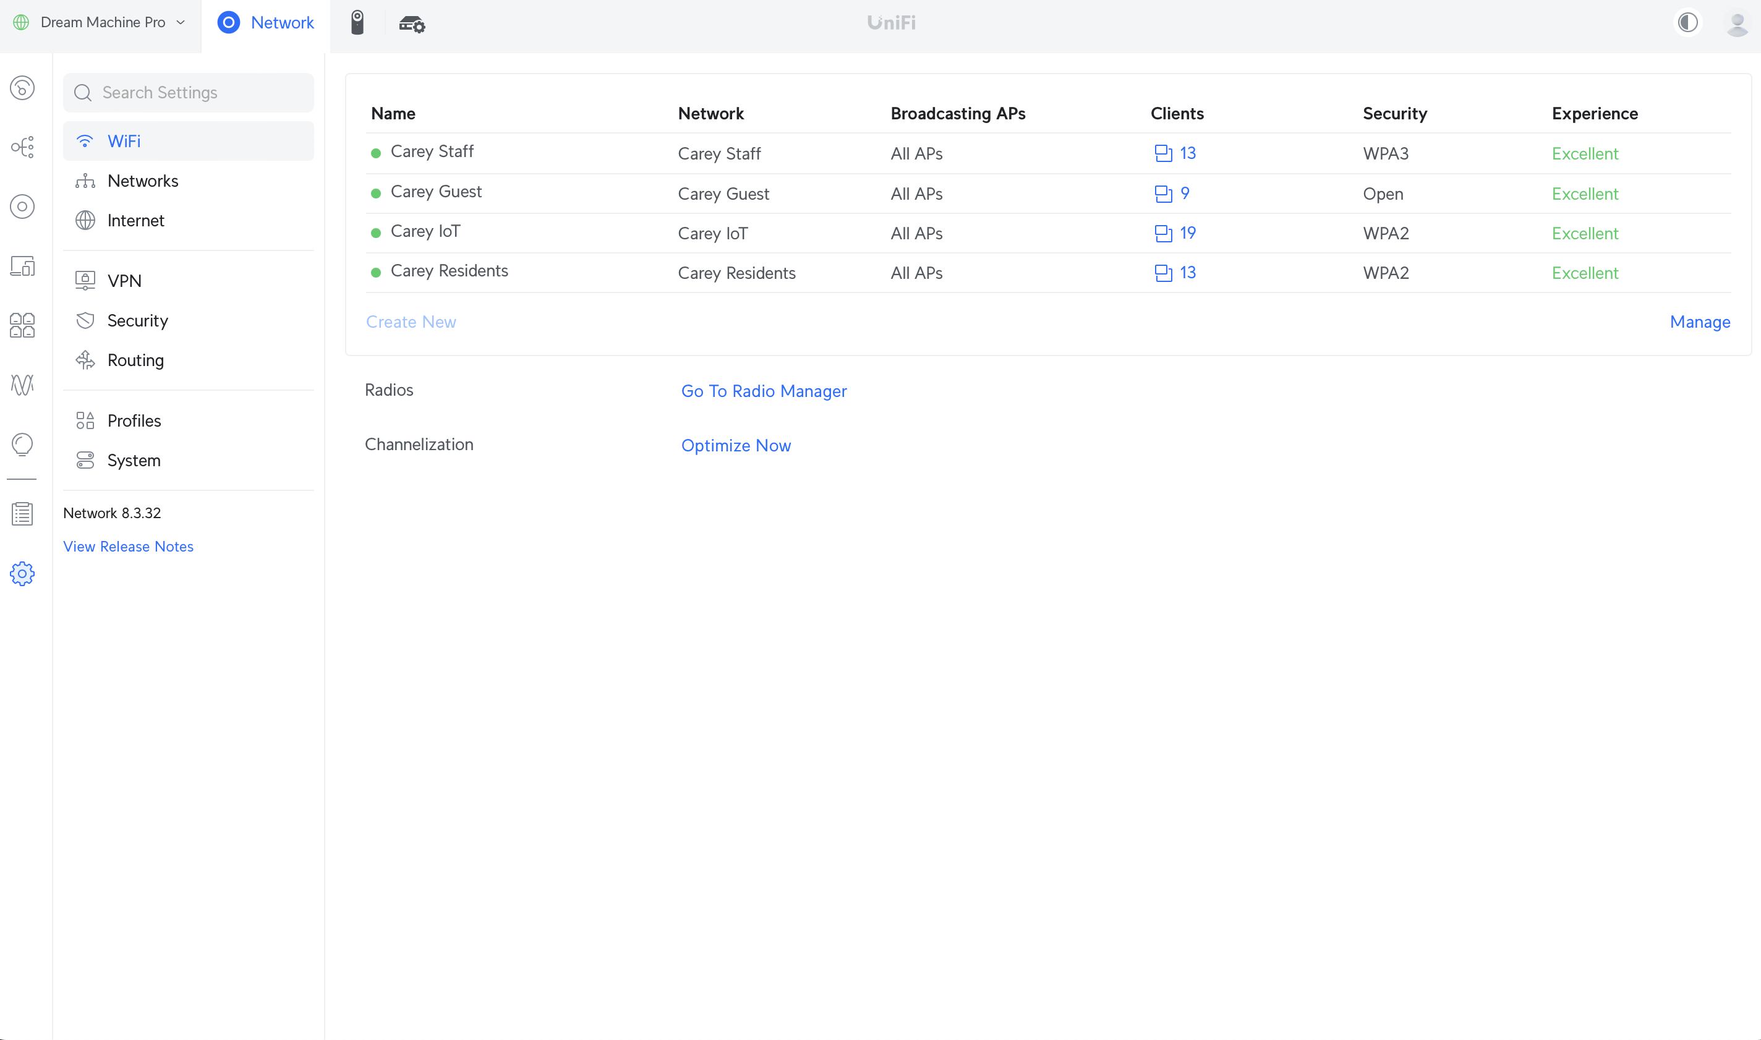
Task: Open the Carey Guest WiFi row
Action: pyautogui.click(x=436, y=192)
